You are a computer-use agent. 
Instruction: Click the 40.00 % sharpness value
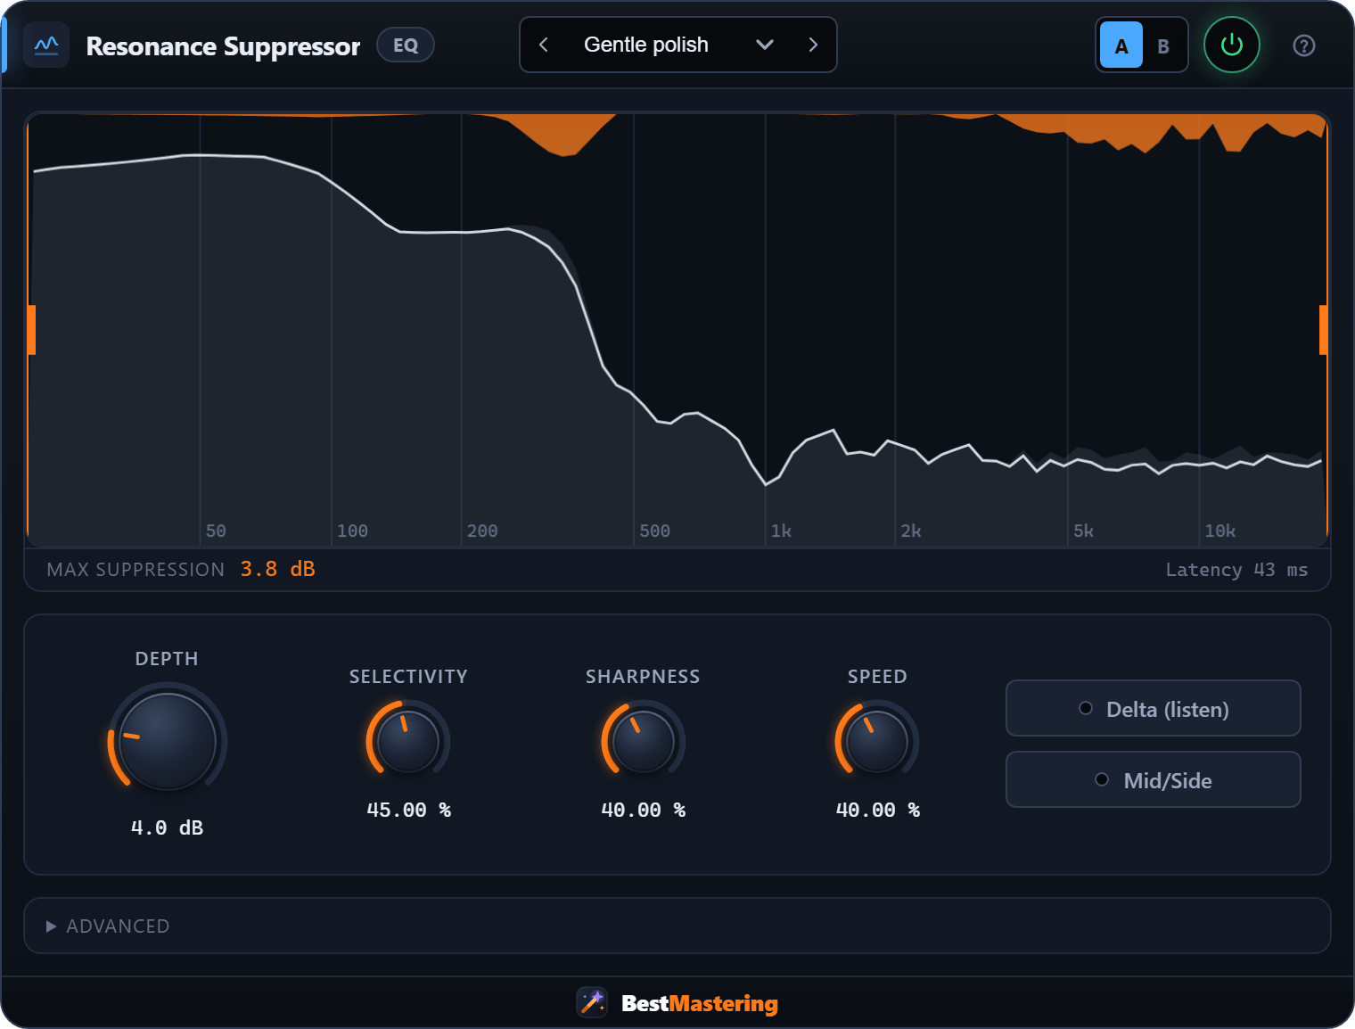coord(643,810)
